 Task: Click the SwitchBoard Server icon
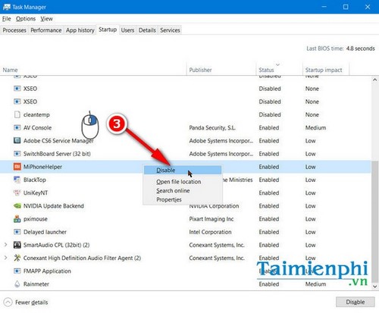coord(17,154)
